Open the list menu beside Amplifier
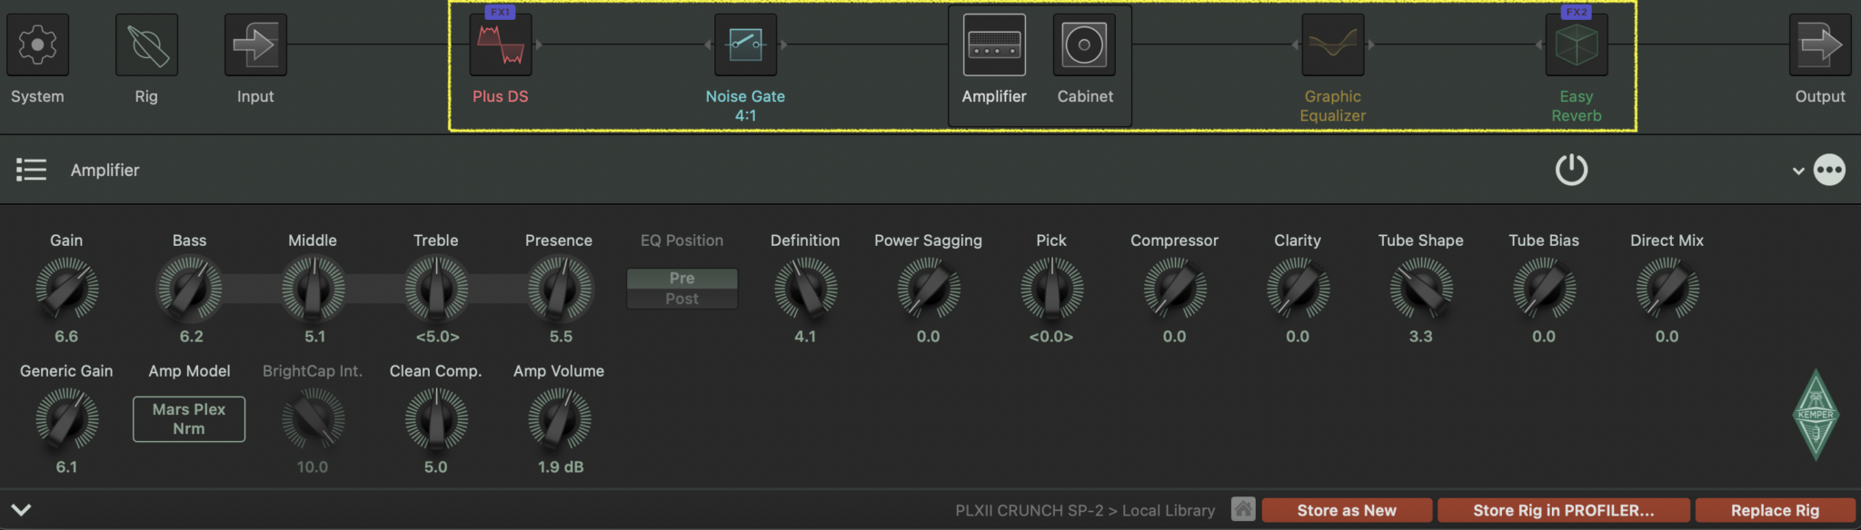The width and height of the screenshot is (1861, 530). pos(31,170)
